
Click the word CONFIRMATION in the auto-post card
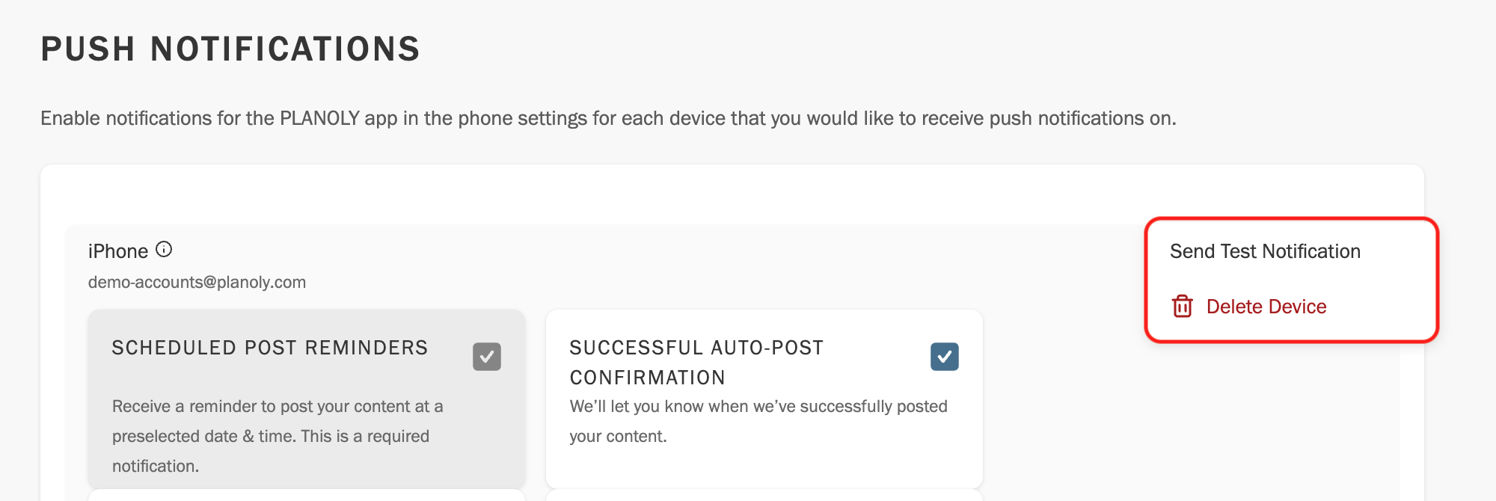(648, 378)
